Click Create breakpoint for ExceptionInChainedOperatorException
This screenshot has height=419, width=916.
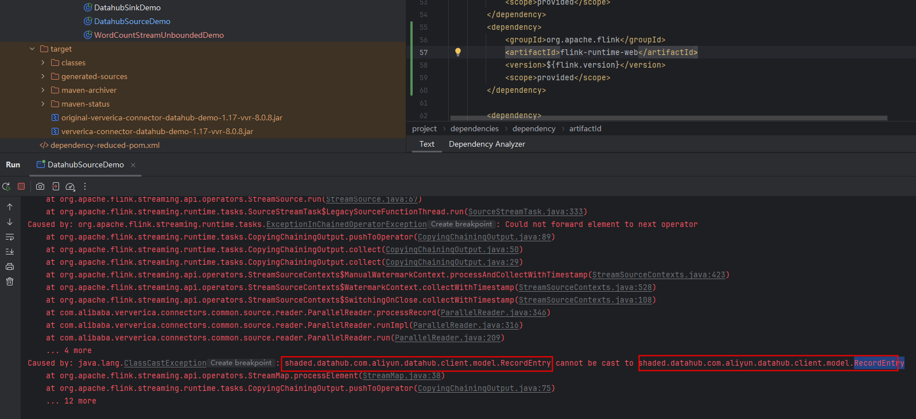pos(461,224)
